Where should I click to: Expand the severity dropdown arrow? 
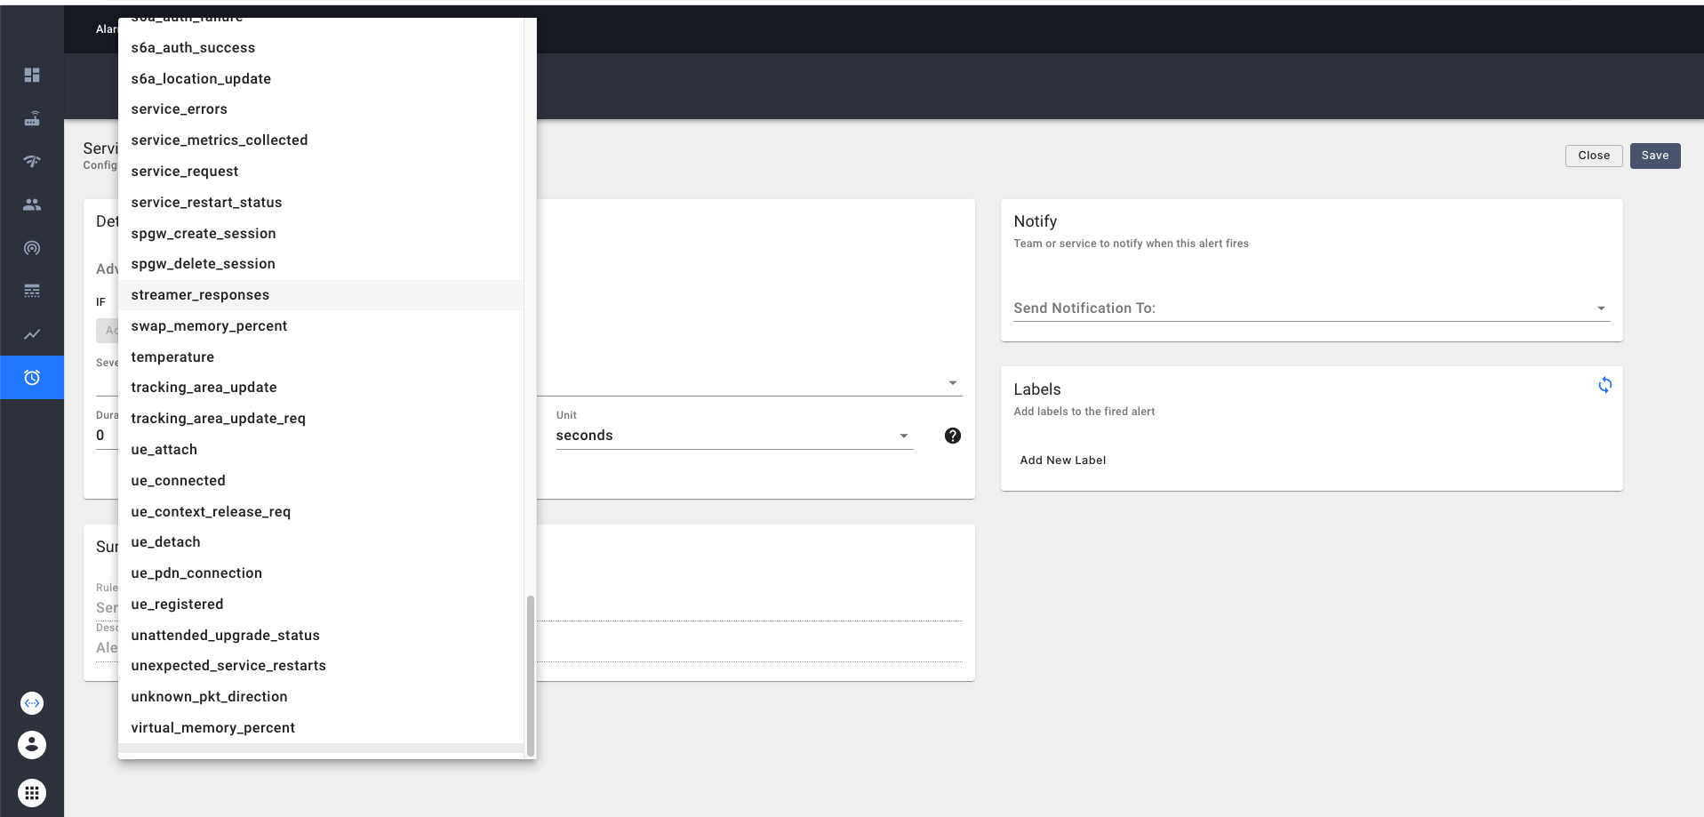(x=952, y=383)
